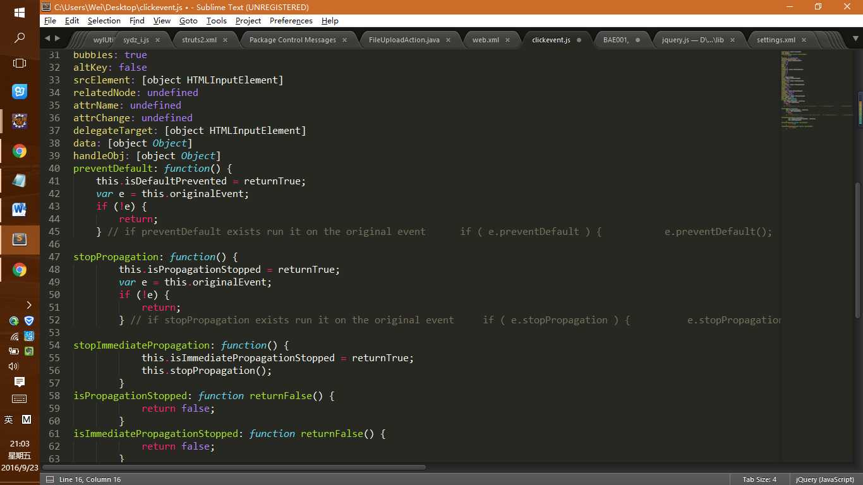This screenshot has width=863, height=485.
Task: Open Task View in the taskbar
Action: 20,64
